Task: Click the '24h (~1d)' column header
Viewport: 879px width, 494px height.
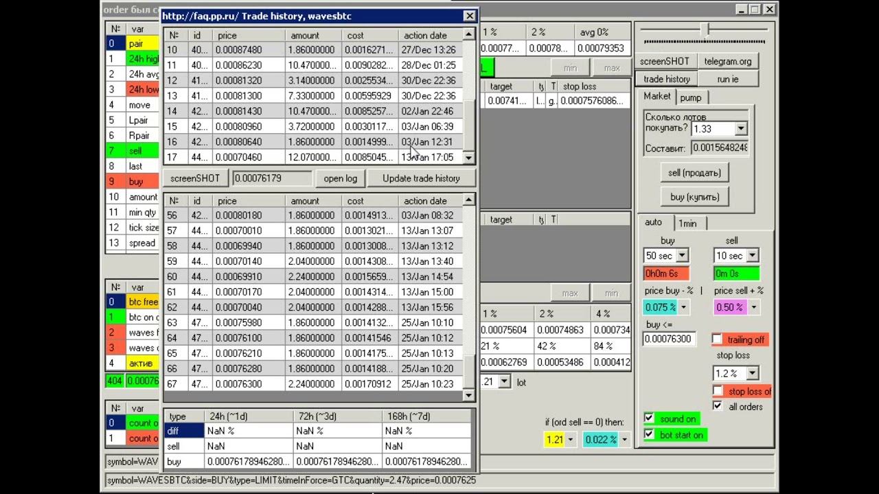Action: point(249,416)
